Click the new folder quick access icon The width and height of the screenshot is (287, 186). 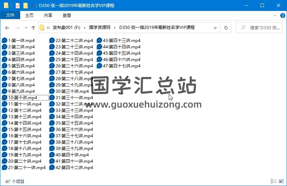pos(25,6)
